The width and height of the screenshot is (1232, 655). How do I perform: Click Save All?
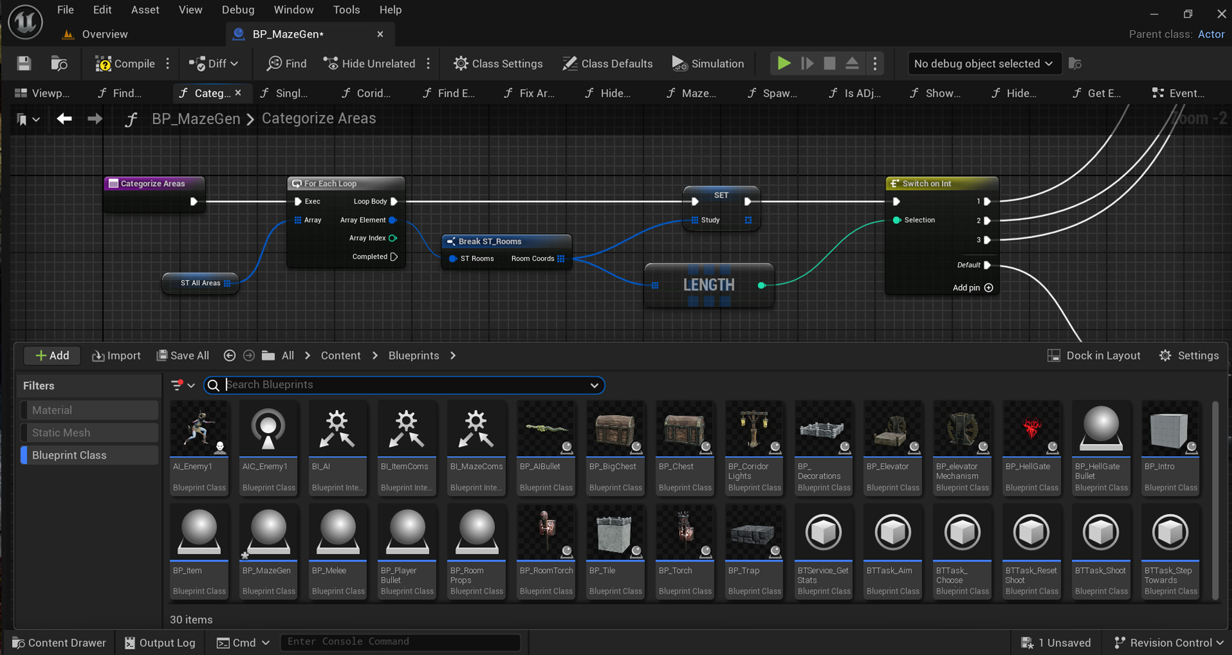pos(182,355)
